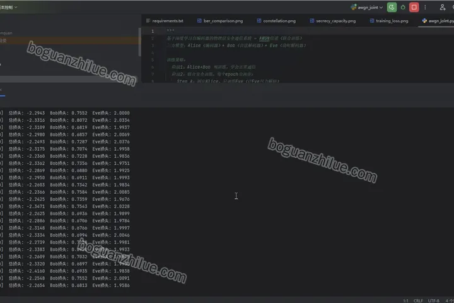Image resolution: width=454 pixels, height=303 pixels.
Task: Click Eve loss 1.9784 in console
Action: click(122, 221)
